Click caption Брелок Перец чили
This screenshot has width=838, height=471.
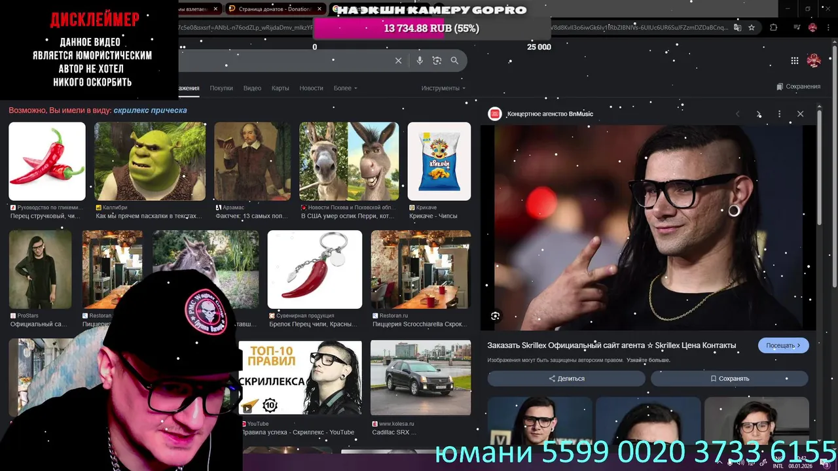coord(313,324)
